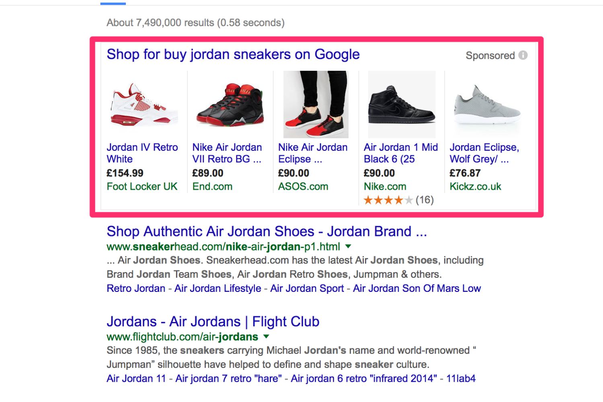Screen dimensions: 603x402
Task: Click the Jordan IV Retro White shoe image
Action: point(143,105)
